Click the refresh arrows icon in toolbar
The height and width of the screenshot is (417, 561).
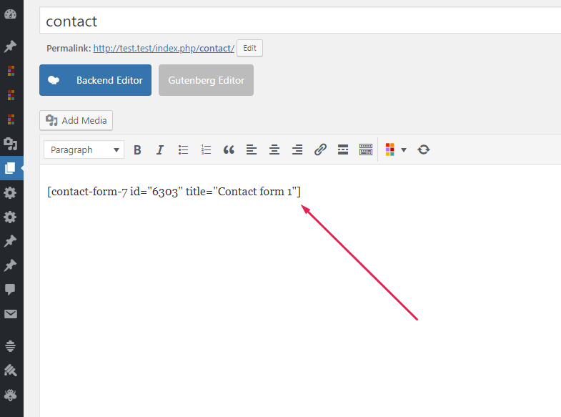coord(424,149)
